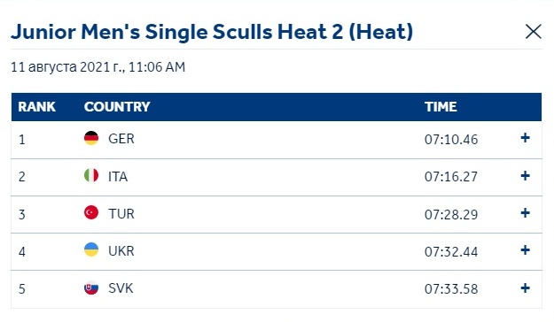Screen dimensions: 554x322
Task: Click the German flag icon
Action: 91,138
